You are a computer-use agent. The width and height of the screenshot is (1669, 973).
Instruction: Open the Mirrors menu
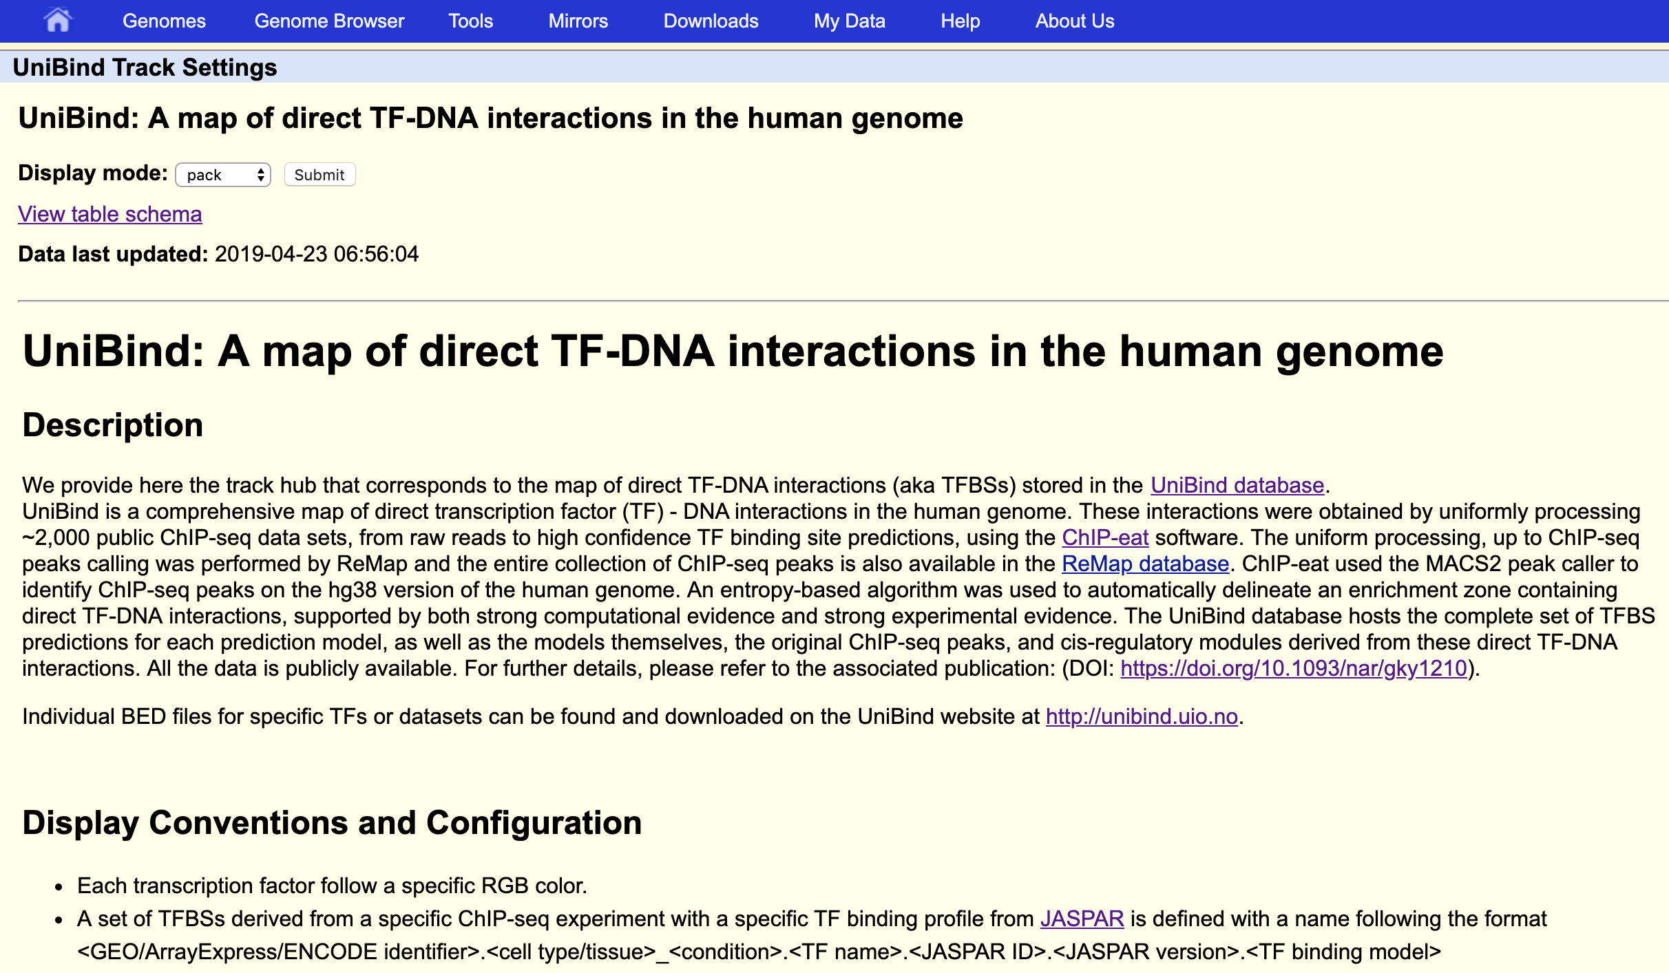point(578,21)
